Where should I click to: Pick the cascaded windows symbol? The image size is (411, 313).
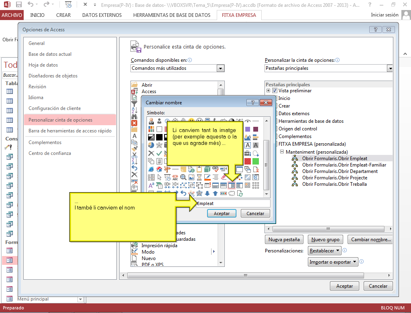click(x=247, y=169)
